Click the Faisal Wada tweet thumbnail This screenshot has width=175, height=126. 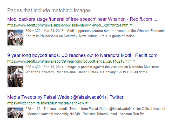click(x=15, y=113)
